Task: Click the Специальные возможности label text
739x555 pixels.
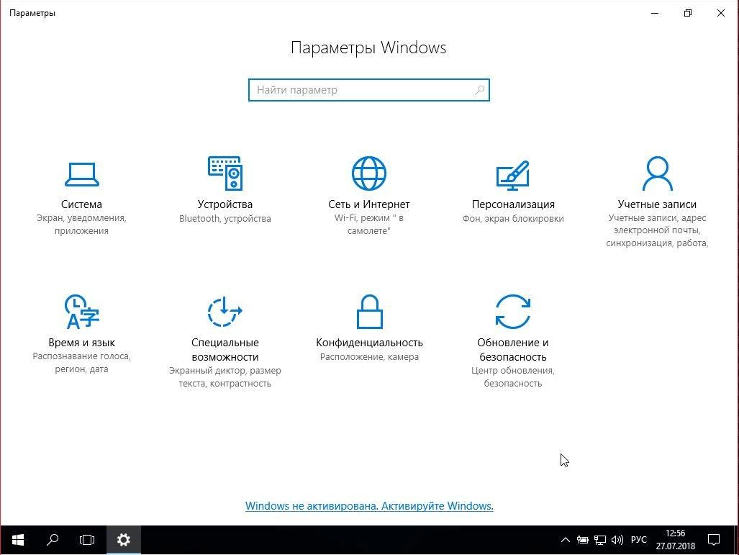Action: pos(225,349)
